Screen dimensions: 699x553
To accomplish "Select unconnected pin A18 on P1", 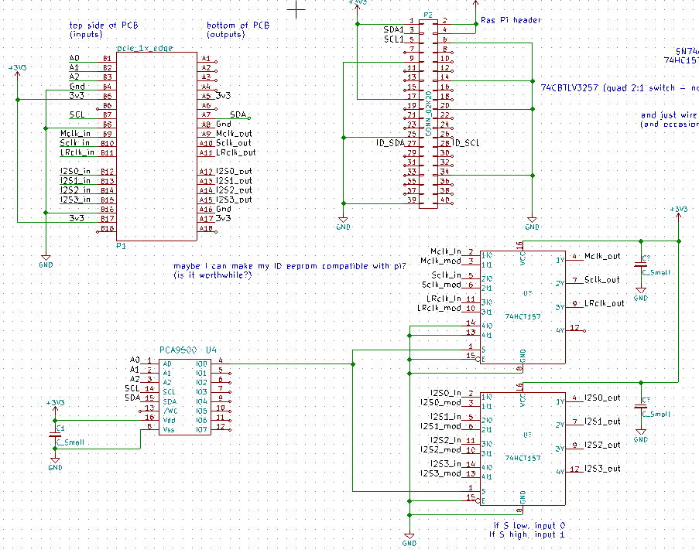I will 207,229.
